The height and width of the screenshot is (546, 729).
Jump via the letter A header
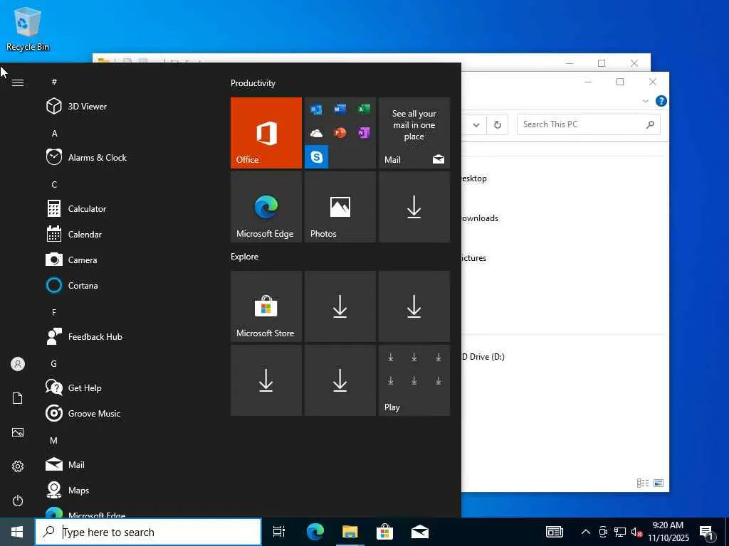(54, 134)
